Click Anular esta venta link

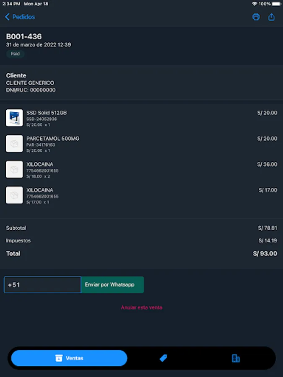click(142, 307)
